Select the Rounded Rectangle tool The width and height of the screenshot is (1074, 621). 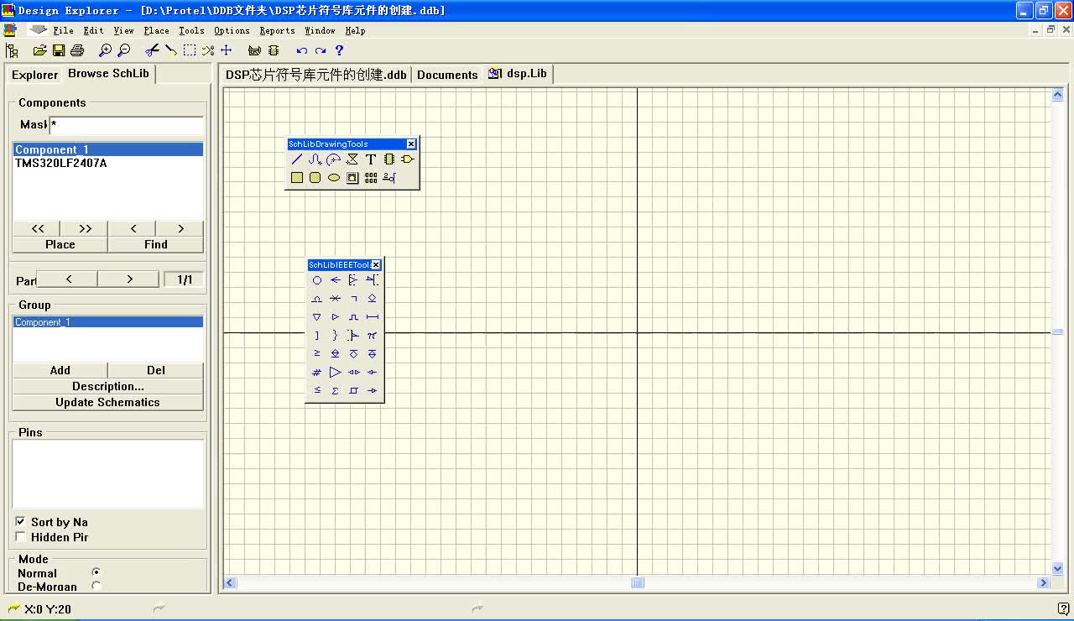tap(315, 178)
